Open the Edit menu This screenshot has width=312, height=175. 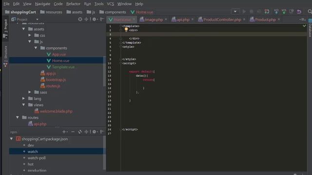[x=16, y=4]
